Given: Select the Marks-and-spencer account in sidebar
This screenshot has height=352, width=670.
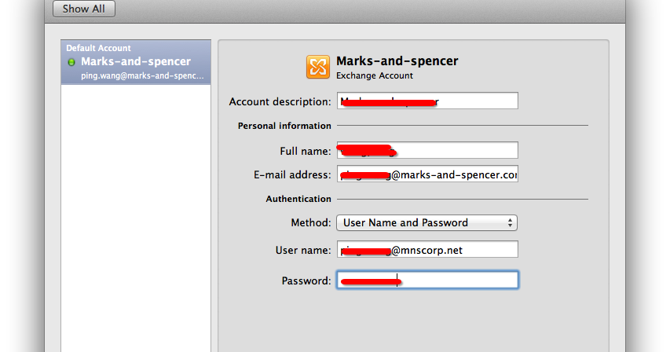Looking at the screenshot, I should click(x=136, y=62).
